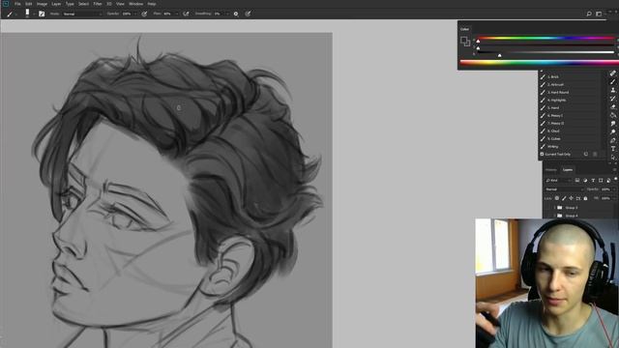Screen dimensions: 619x348
Task: Click the Smoothing value field
Action: [219, 14]
